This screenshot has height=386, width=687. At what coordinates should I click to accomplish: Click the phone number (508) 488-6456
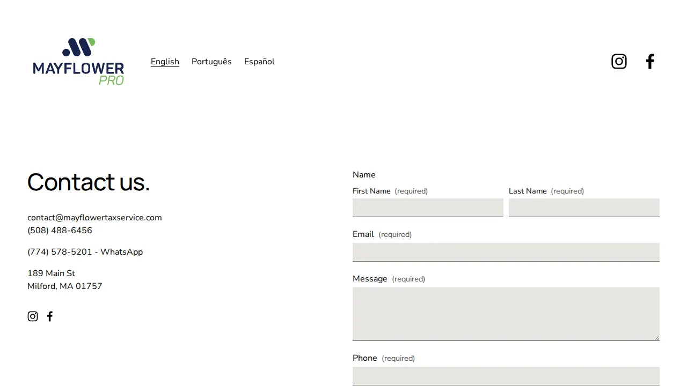click(x=60, y=231)
